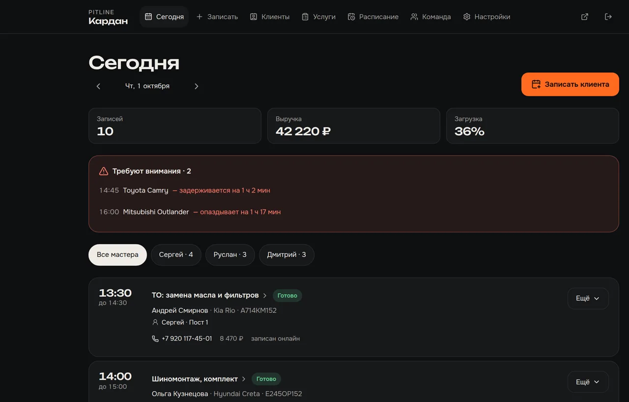Filter by master Дмитрий · 3
629x402 pixels.
click(286, 255)
